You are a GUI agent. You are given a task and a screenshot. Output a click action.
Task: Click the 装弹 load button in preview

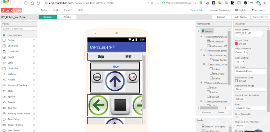click(x=97, y=77)
